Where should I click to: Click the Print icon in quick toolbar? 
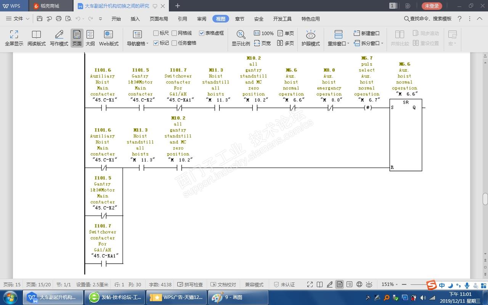pos(59,19)
